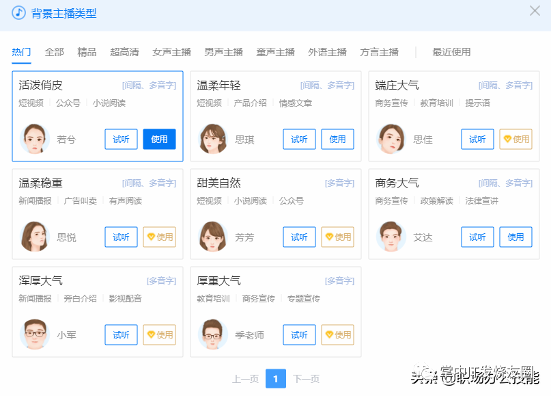The image size is (551, 396).
Task: Use the premium 季老师 voice
Action: point(337,334)
